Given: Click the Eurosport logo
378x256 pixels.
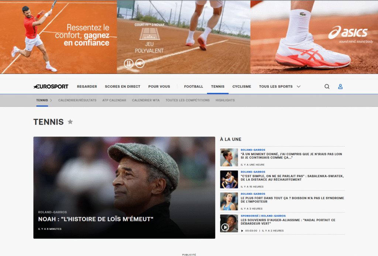Looking at the screenshot, I should point(51,87).
